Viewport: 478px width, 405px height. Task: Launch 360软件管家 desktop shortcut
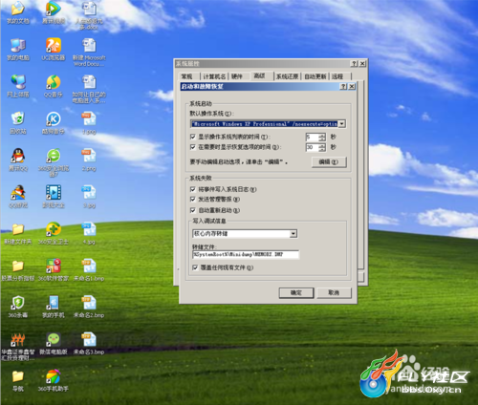click(x=54, y=266)
